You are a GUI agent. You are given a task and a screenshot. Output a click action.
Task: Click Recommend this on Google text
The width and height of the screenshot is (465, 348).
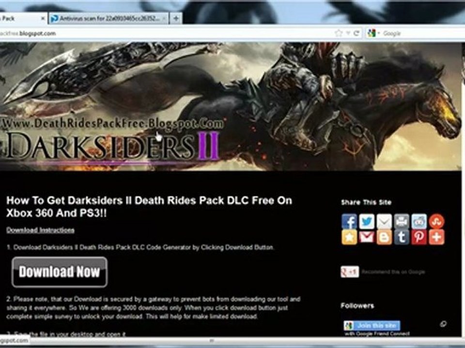click(393, 272)
